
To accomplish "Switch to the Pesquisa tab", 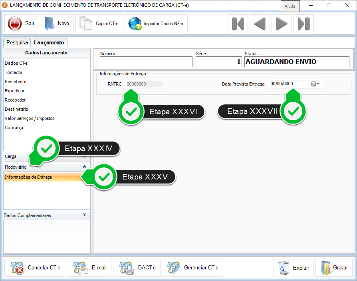I will click(x=17, y=43).
